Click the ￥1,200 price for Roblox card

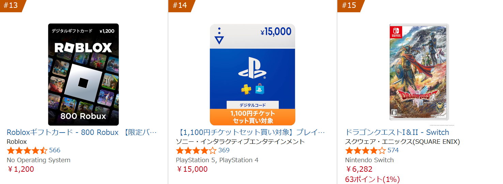(21, 169)
